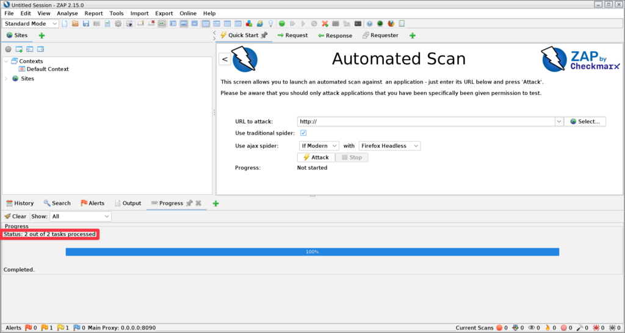The image size is (625, 333).
Task: Click the gray AJAX spider status icon
Action: (x=612, y=328)
